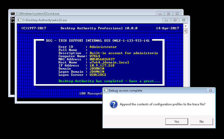224x139 pixels.
Task: Click the wkix32.exe window title icon
Action: pyautogui.click(x=19, y=20)
